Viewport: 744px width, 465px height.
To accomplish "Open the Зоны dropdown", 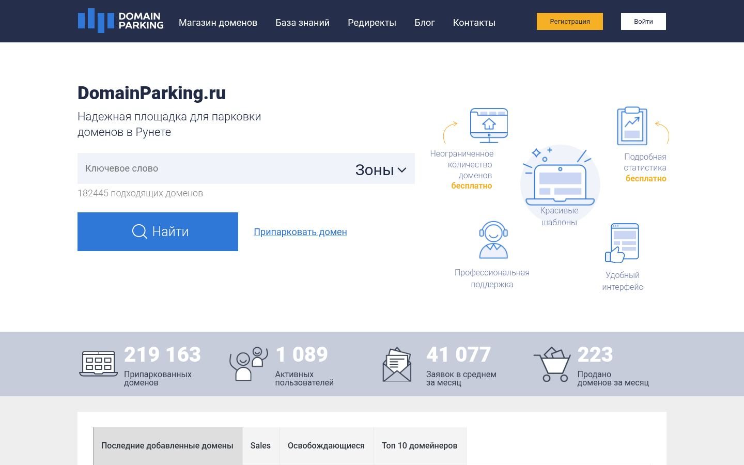I will (381, 169).
